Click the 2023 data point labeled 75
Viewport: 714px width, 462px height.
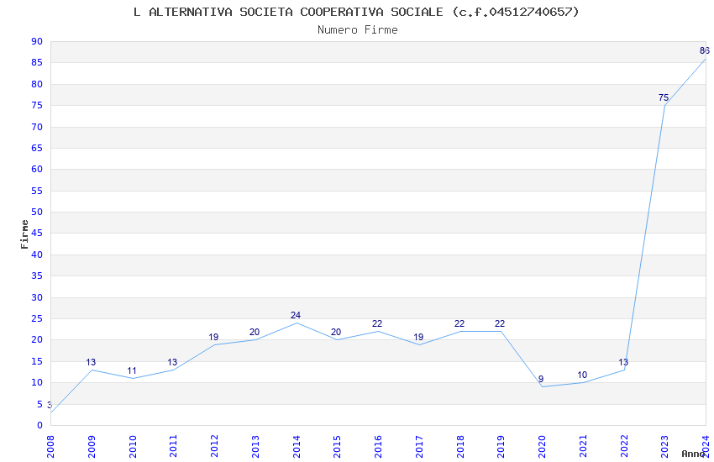coord(664,98)
